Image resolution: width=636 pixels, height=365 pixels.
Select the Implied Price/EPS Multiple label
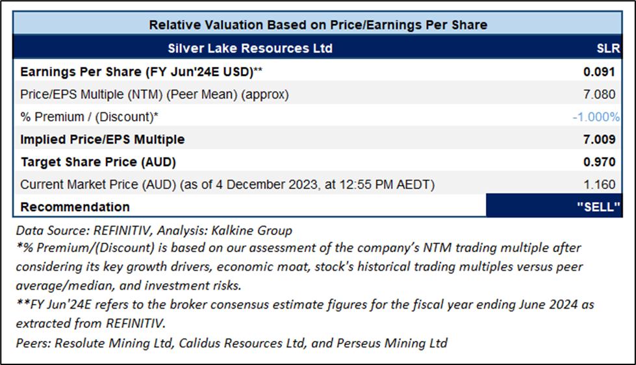(x=103, y=140)
